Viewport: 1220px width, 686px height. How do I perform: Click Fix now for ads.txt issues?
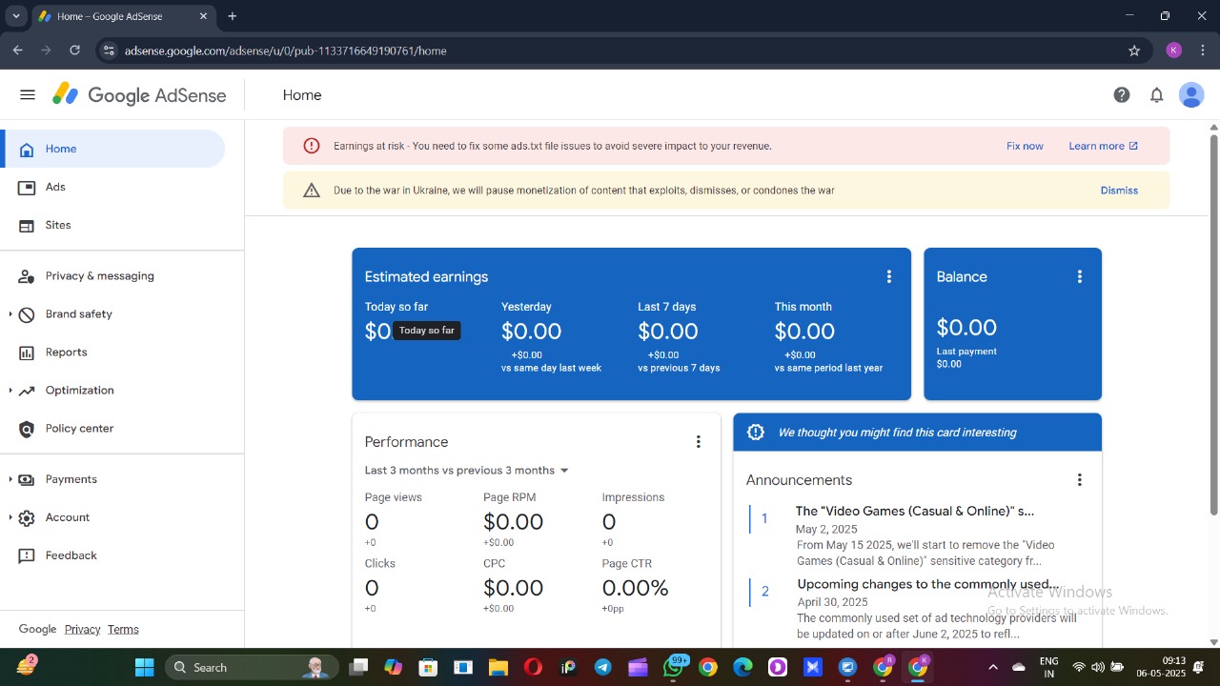coord(1025,146)
